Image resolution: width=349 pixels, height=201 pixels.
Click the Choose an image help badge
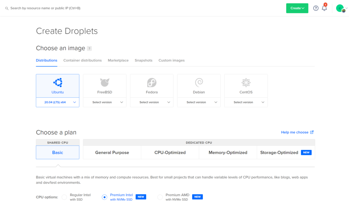(89, 48)
